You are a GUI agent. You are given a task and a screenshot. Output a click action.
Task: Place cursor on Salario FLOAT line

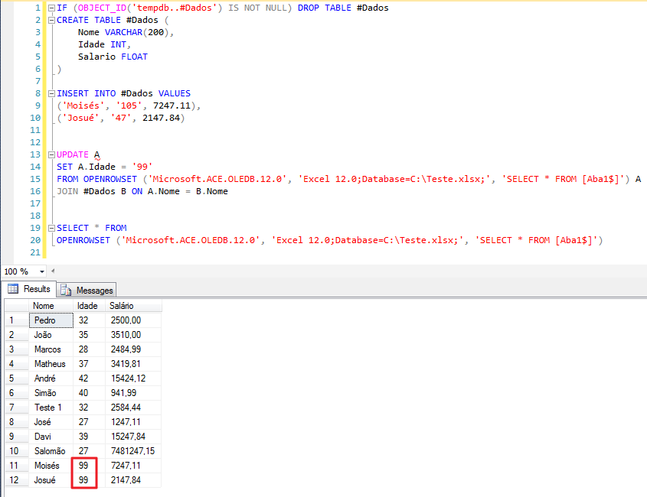[113, 57]
